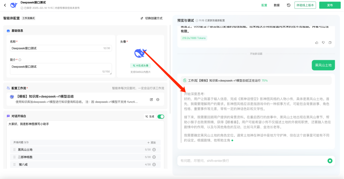Switch to the 配置 tab
This screenshot has width=344, height=179.
tap(264, 5)
